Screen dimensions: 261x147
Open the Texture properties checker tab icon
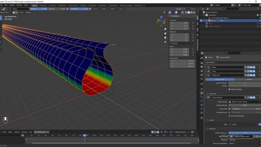(201, 118)
